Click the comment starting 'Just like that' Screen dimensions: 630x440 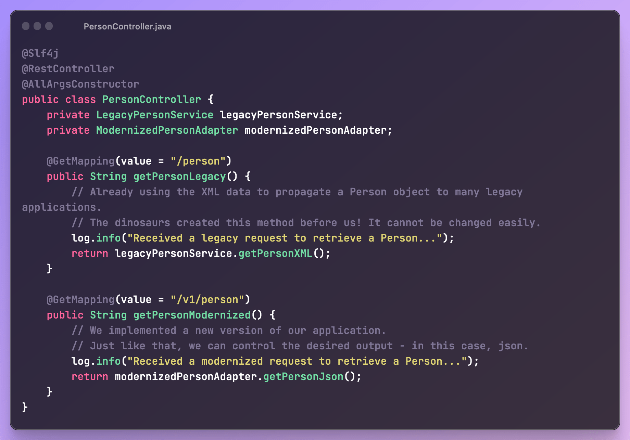(300, 346)
